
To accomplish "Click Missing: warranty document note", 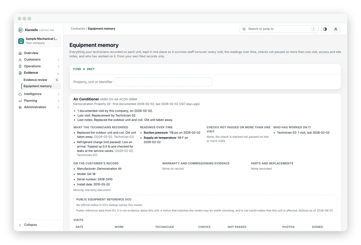I will tap(92, 190).
